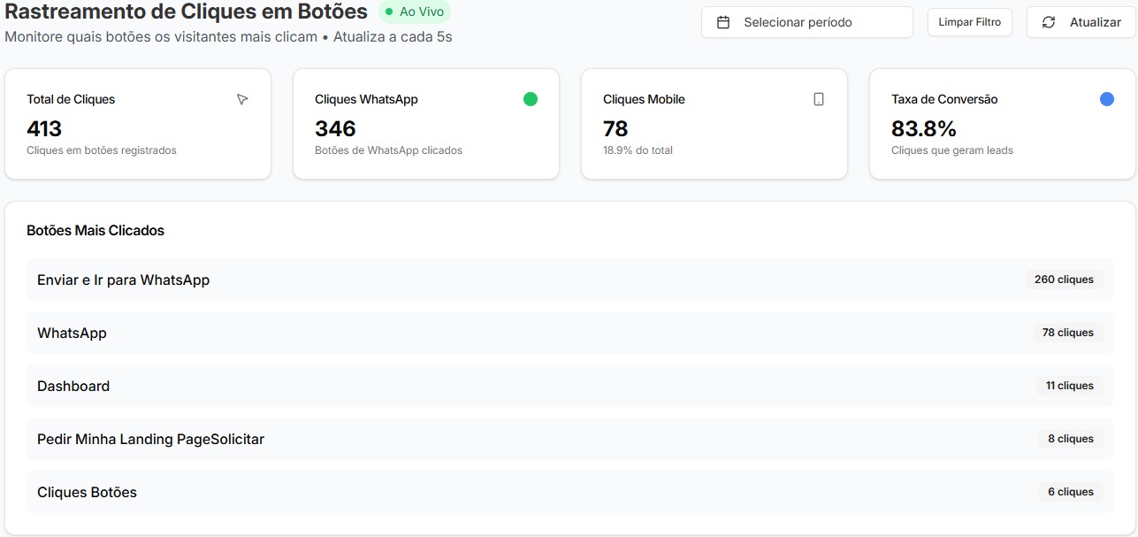Click the 11 cliques badge
1138x537 pixels.
tap(1069, 386)
